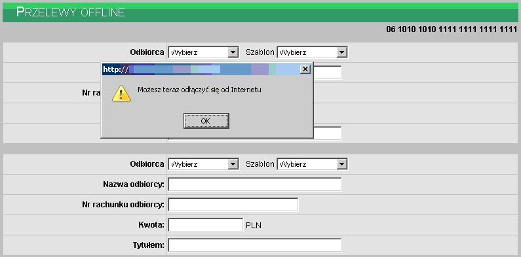Screen dimensions: 521x257
Task: Open the first form's Odbiorca dropdown
Action: [x=203, y=52]
